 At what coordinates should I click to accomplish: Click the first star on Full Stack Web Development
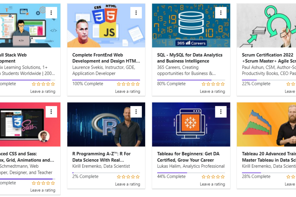(34, 84)
